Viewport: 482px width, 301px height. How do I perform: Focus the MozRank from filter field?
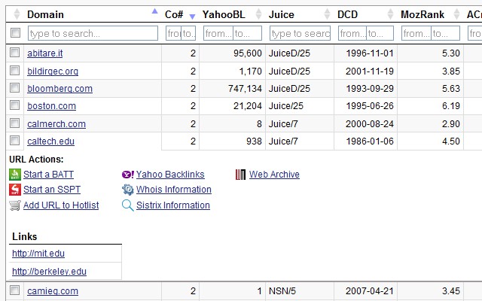tap(416, 33)
